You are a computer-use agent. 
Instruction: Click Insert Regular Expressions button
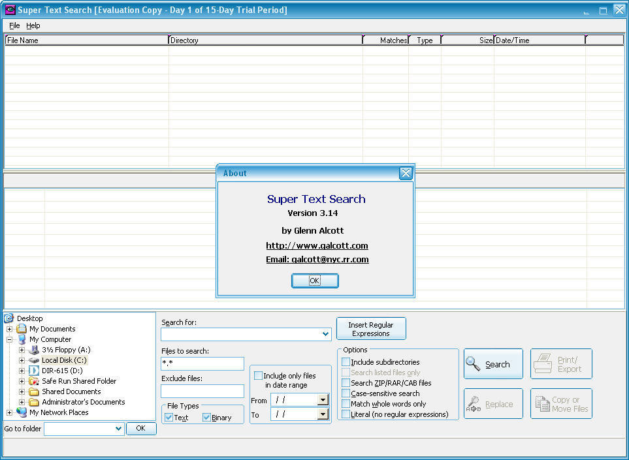point(371,329)
